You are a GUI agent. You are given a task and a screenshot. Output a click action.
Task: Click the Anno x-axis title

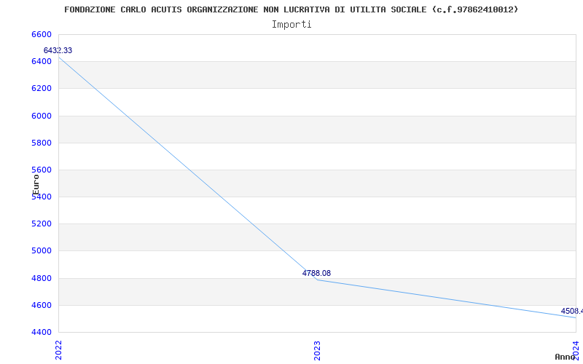pyautogui.click(x=566, y=357)
